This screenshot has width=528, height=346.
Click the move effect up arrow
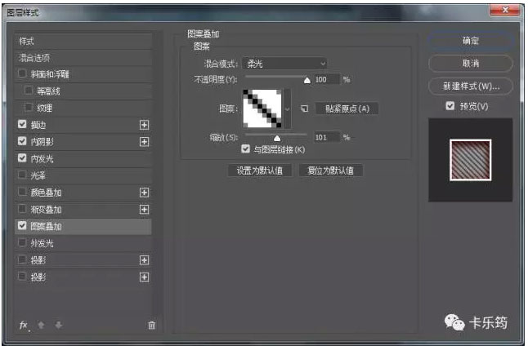pyautogui.click(x=41, y=325)
